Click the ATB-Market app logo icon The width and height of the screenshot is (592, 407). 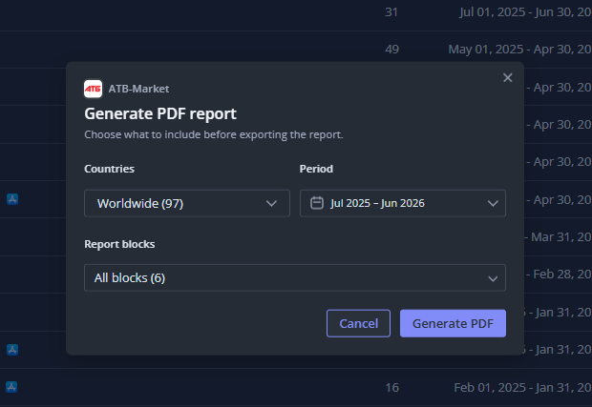tap(93, 89)
